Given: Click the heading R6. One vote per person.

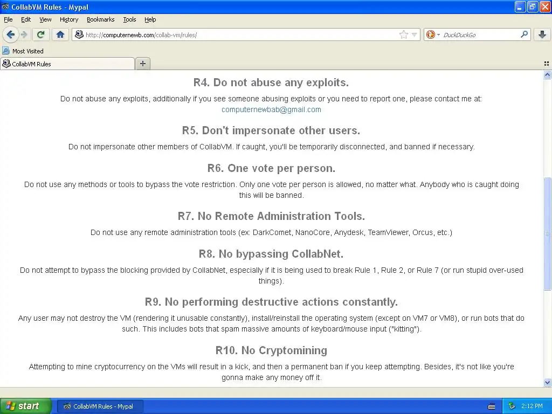Looking at the screenshot, I should tap(271, 168).
